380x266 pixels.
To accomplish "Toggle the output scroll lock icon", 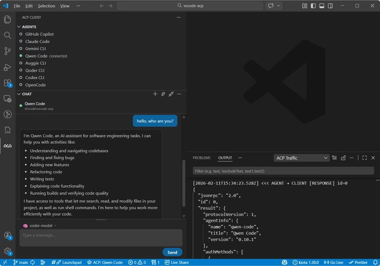I will (343, 158).
